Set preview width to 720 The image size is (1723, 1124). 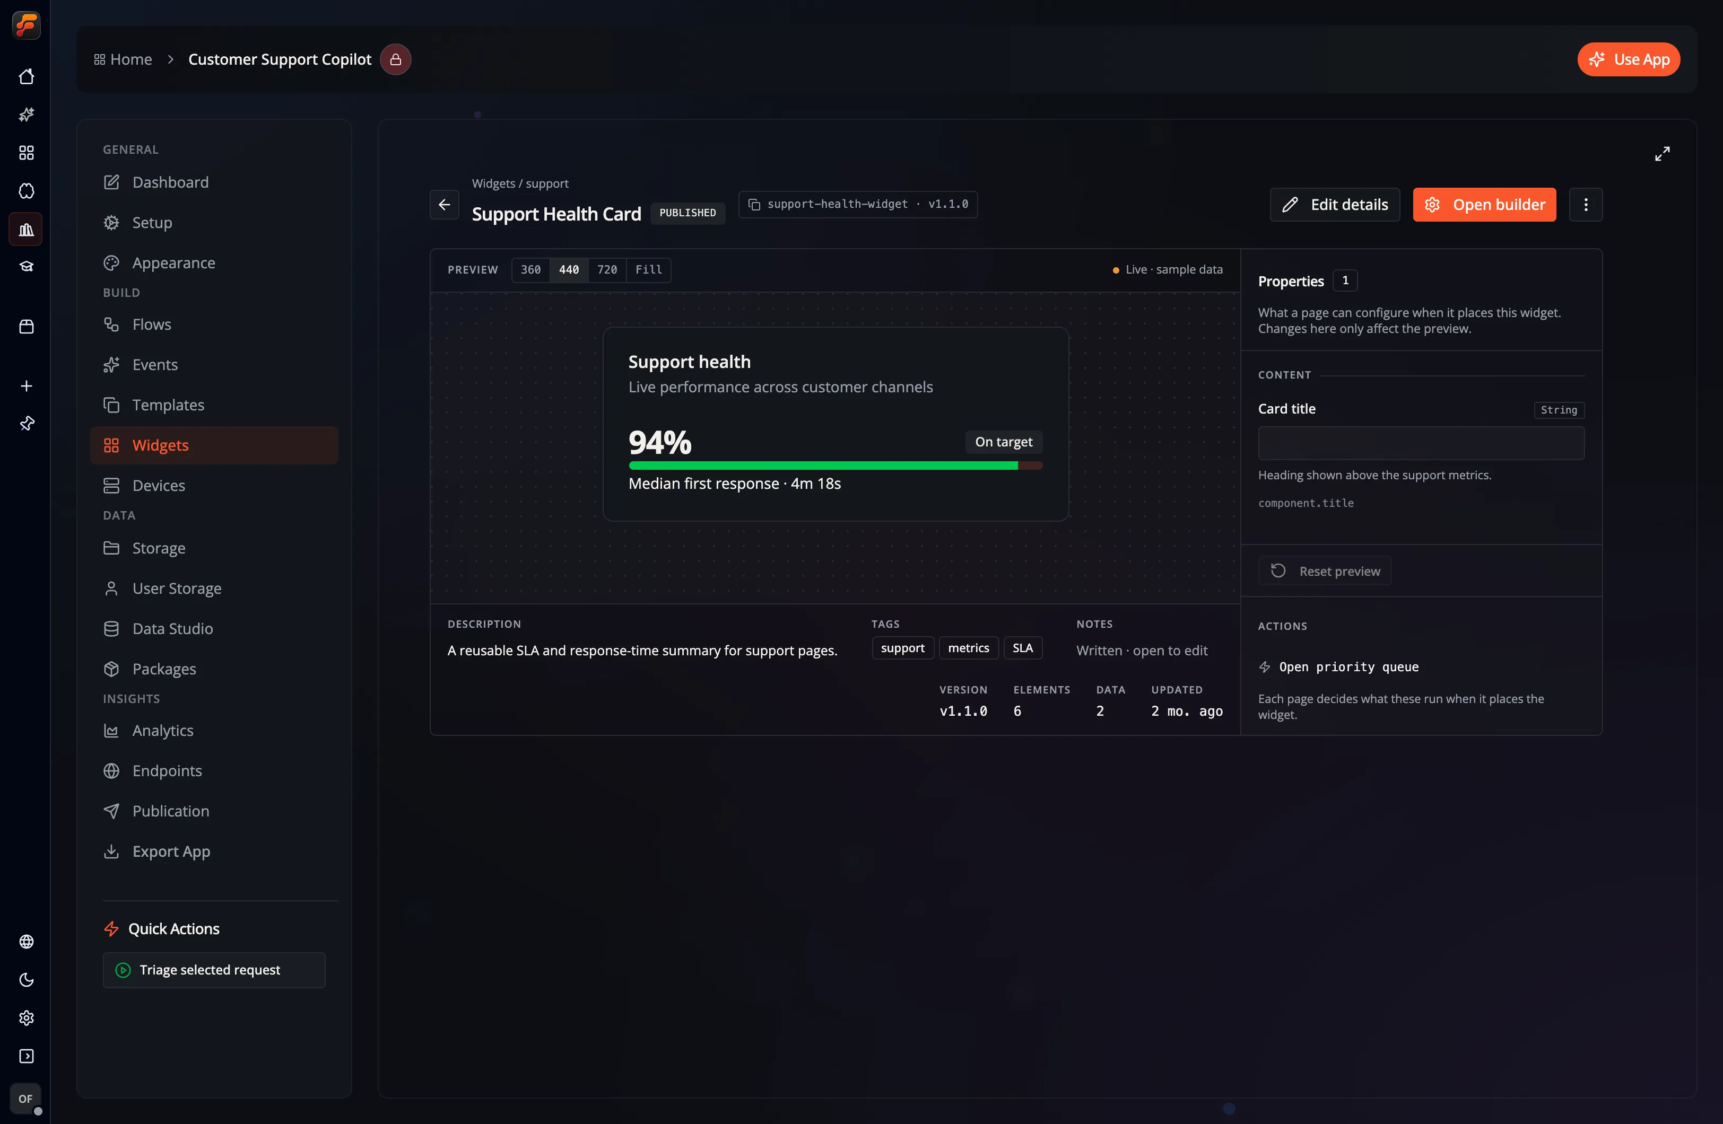pos(607,270)
